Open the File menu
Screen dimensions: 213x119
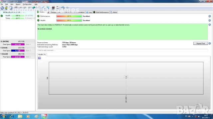click(2, 4)
